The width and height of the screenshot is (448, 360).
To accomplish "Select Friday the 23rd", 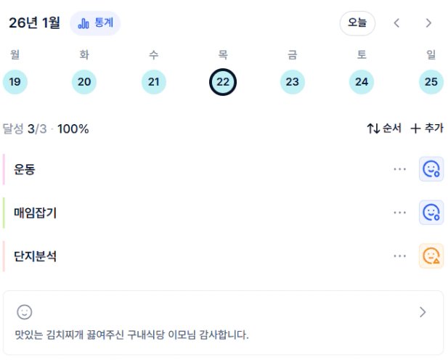I will tap(292, 82).
